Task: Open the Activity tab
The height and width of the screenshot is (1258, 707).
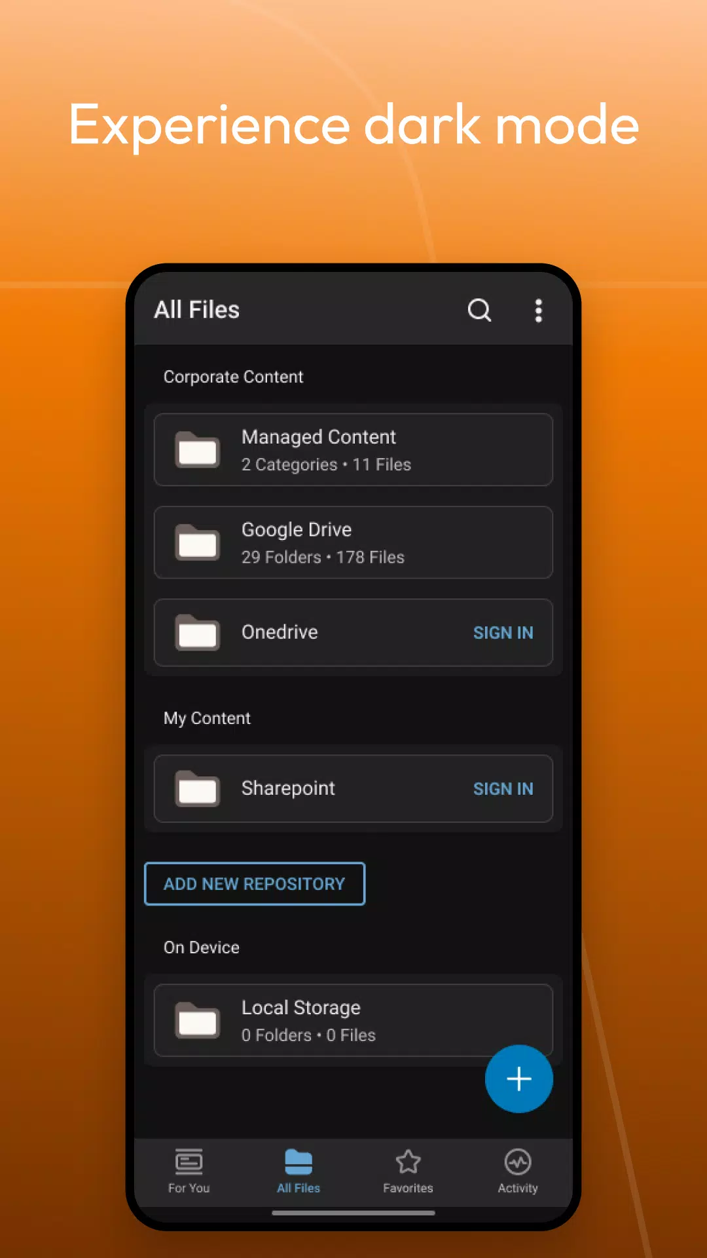Action: pyautogui.click(x=518, y=1172)
